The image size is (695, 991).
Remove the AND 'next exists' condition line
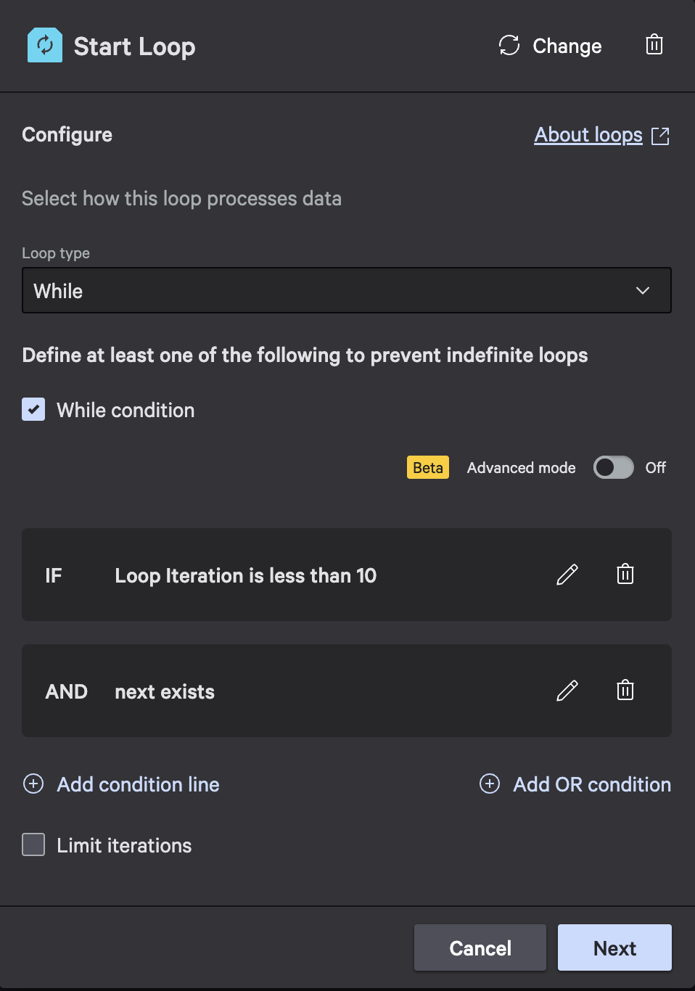pos(625,691)
